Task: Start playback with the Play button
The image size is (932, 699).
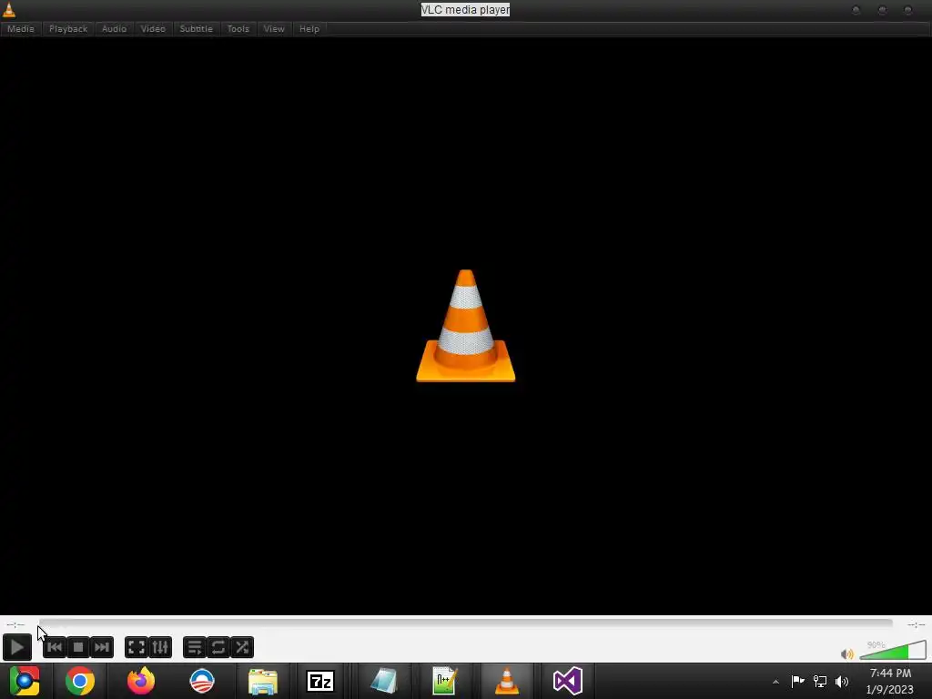Action: click(16, 647)
